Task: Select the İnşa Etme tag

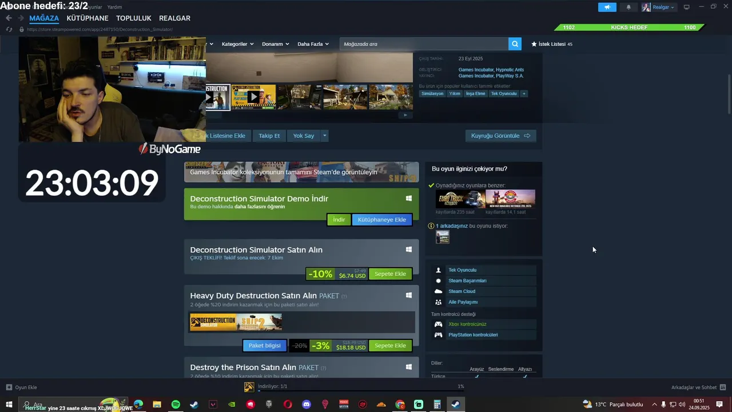Action: pos(475,93)
